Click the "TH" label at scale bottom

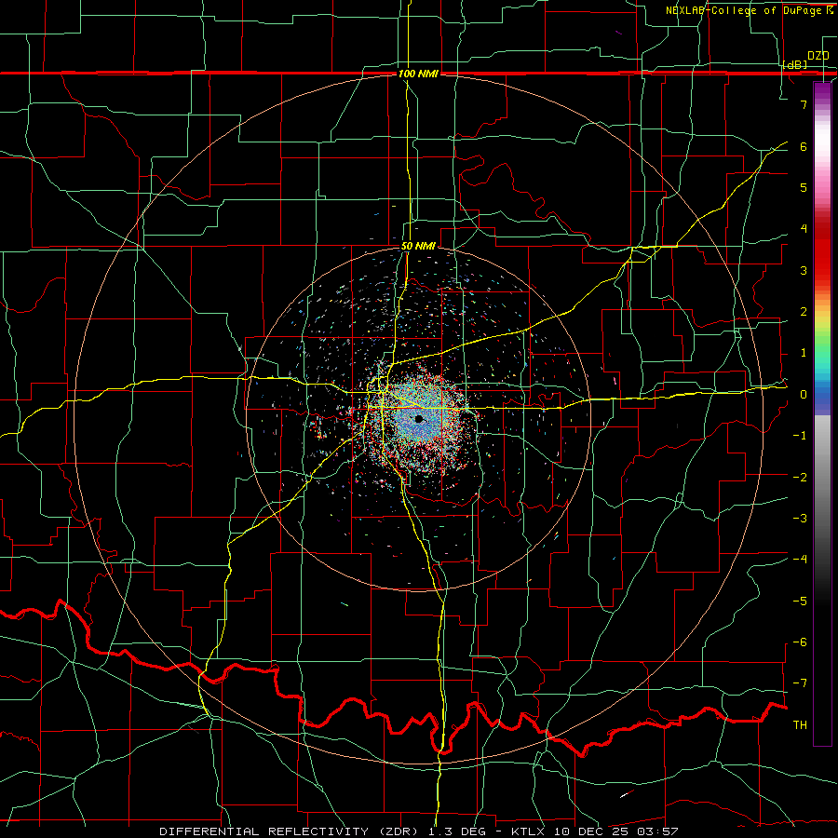pos(800,725)
